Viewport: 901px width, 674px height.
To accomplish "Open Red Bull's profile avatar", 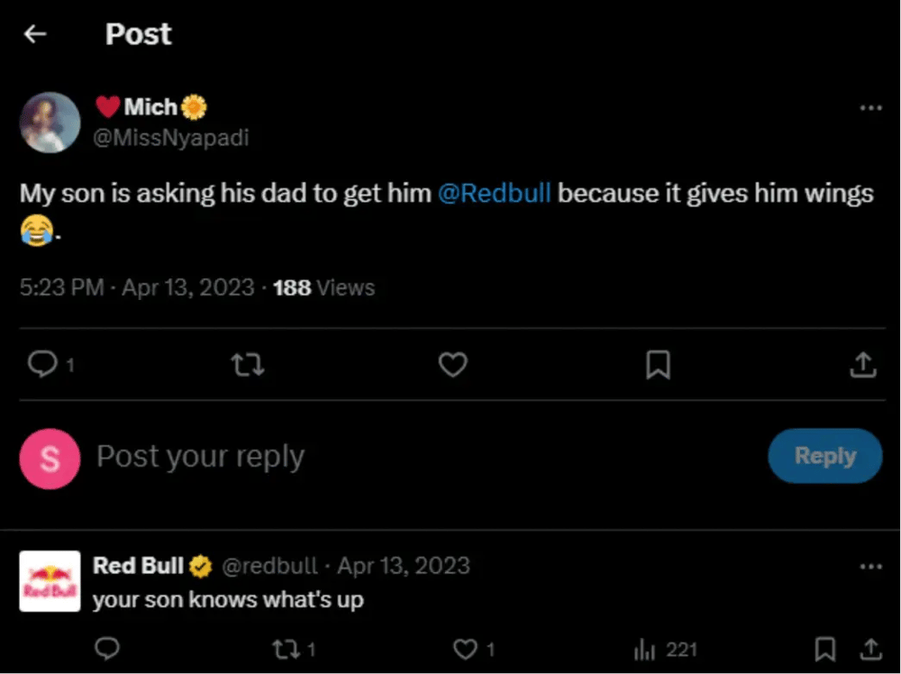I will (50, 581).
